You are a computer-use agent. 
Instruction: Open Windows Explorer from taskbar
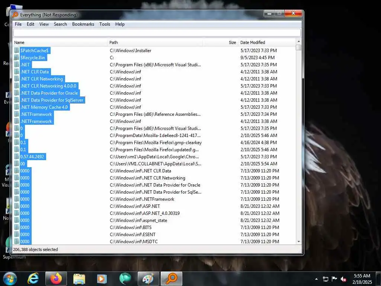tap(79, 279)
